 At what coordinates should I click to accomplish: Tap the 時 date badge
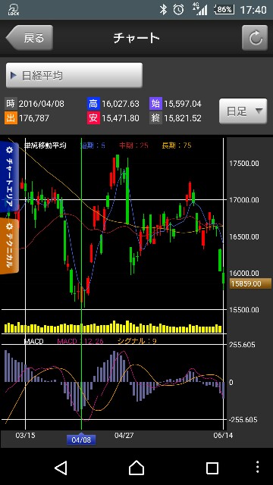point(11,104)
